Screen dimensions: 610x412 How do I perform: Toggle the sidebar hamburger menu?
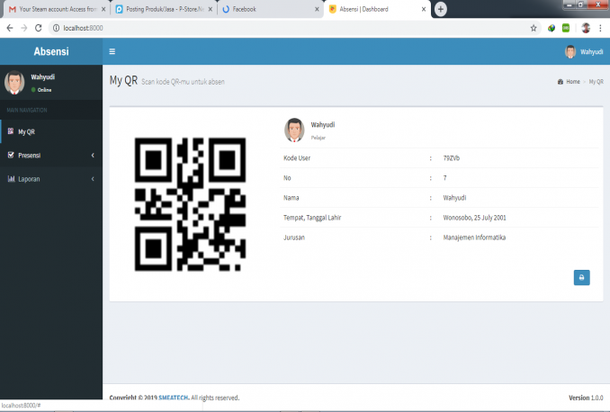coord(112,51)
